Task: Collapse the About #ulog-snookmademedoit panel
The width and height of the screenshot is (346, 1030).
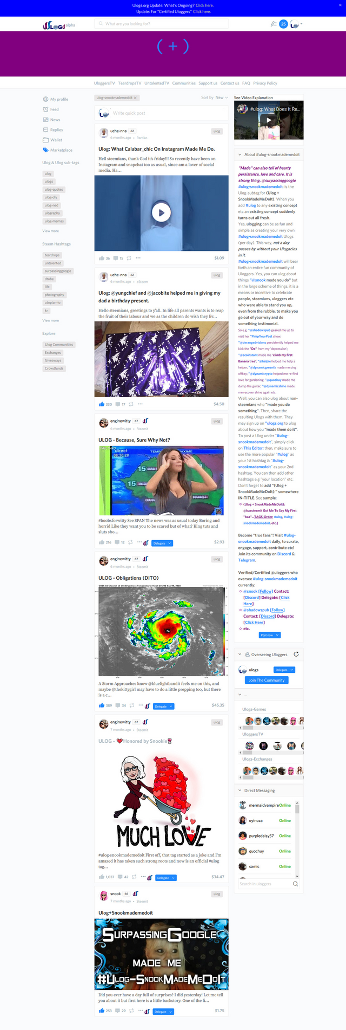Action: 240,154
